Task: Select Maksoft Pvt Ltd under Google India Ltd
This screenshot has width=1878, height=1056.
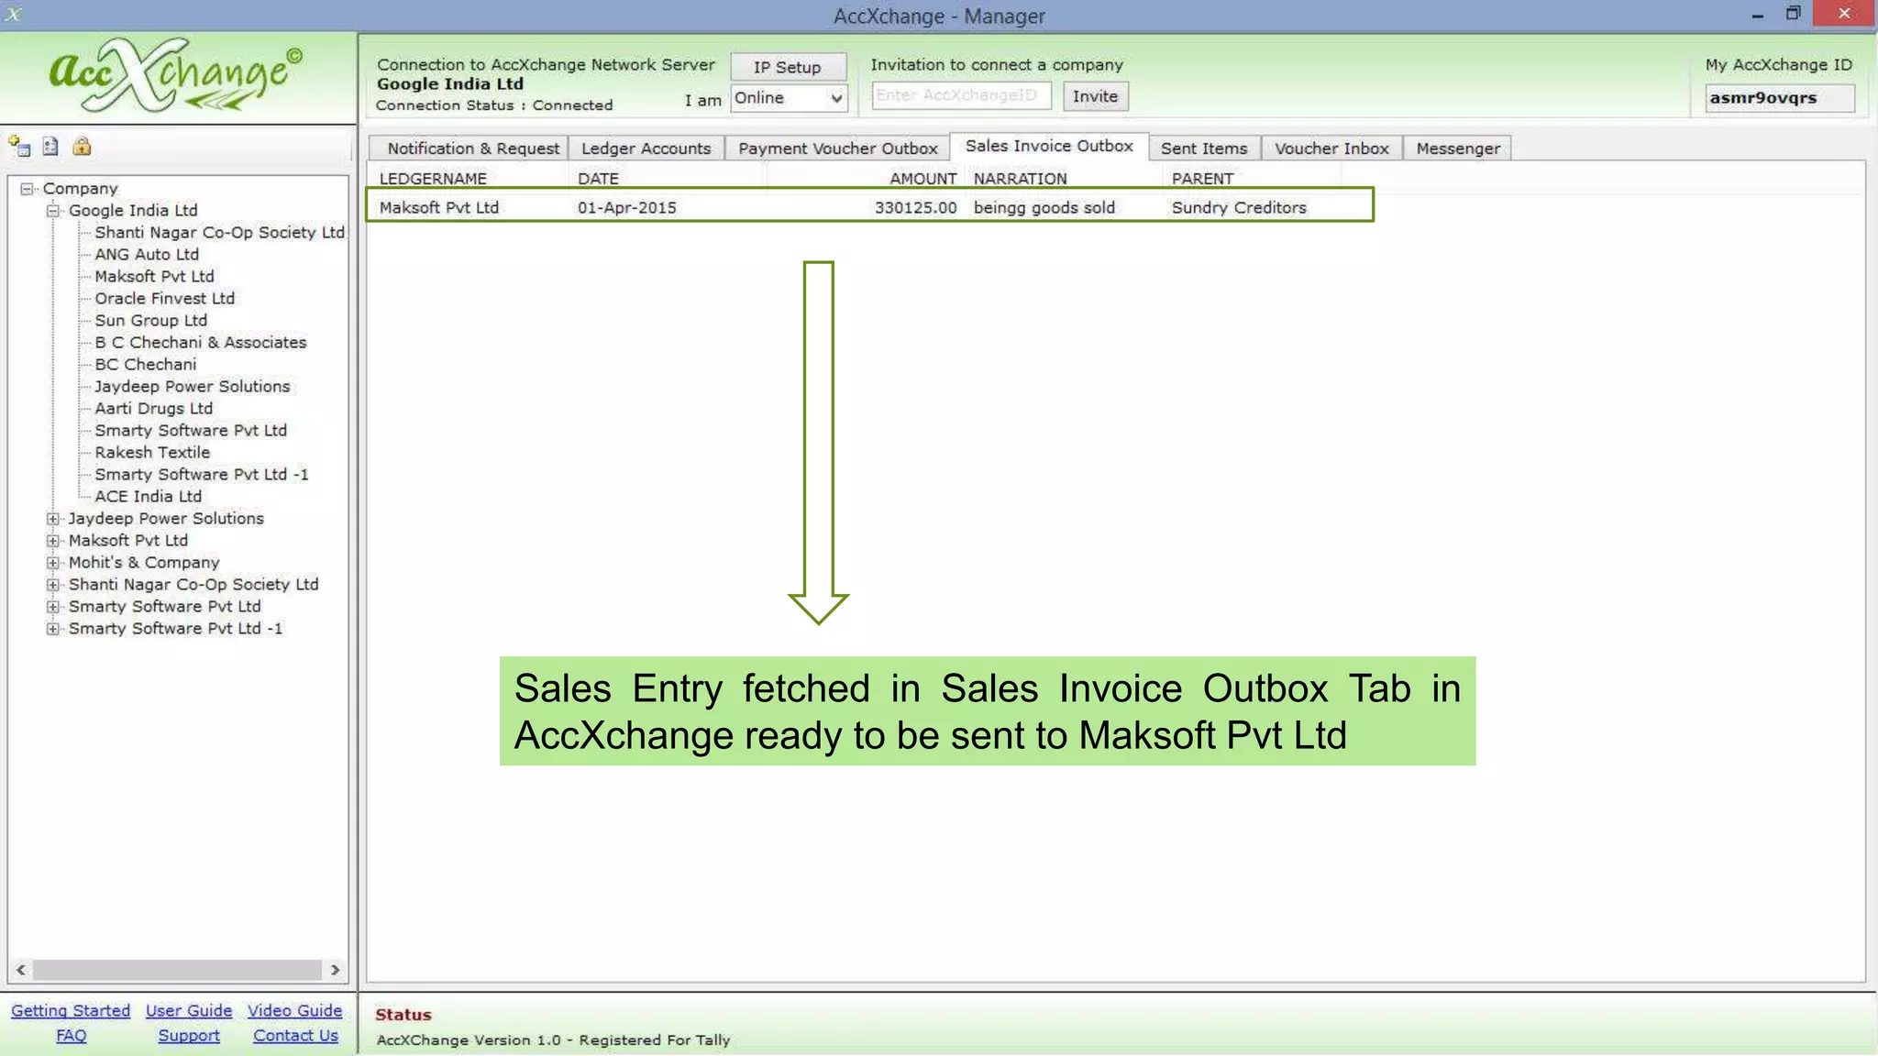Action: tap(154, 277)
